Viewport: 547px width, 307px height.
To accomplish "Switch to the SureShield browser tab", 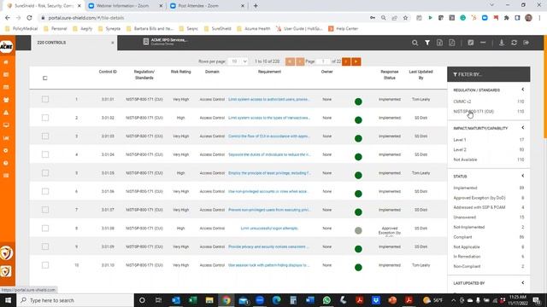I will pos(44,6).
